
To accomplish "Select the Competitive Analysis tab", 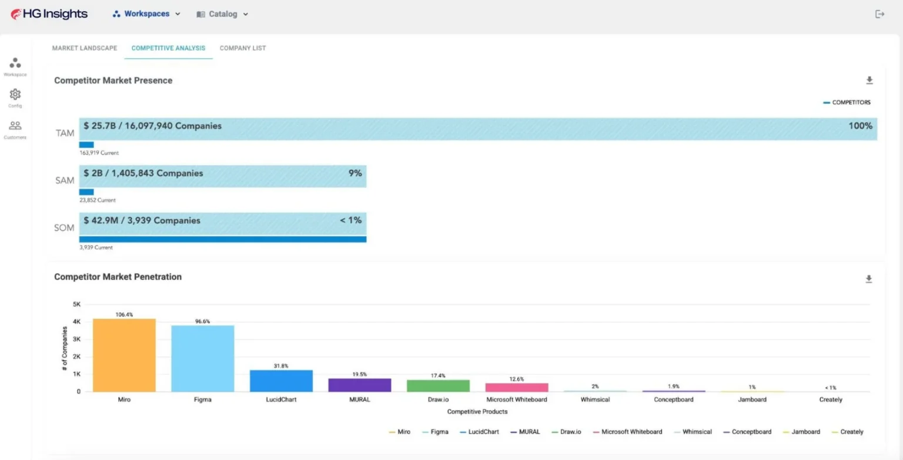I will point(168,48).
